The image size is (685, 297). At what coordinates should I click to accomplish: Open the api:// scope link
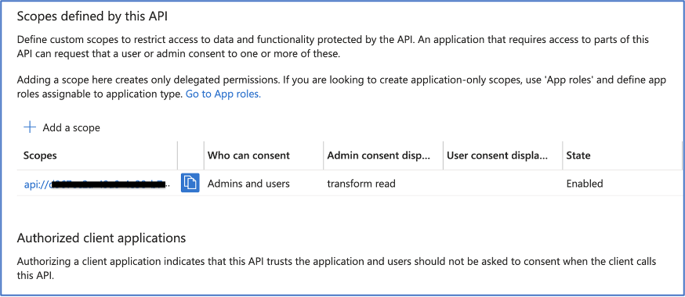96,184
